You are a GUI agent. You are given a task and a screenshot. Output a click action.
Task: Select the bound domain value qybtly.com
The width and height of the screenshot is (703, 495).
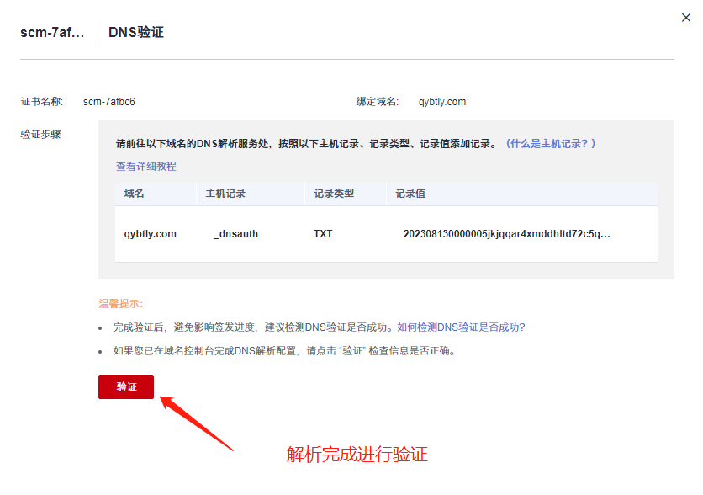click(x=442, y=102)
